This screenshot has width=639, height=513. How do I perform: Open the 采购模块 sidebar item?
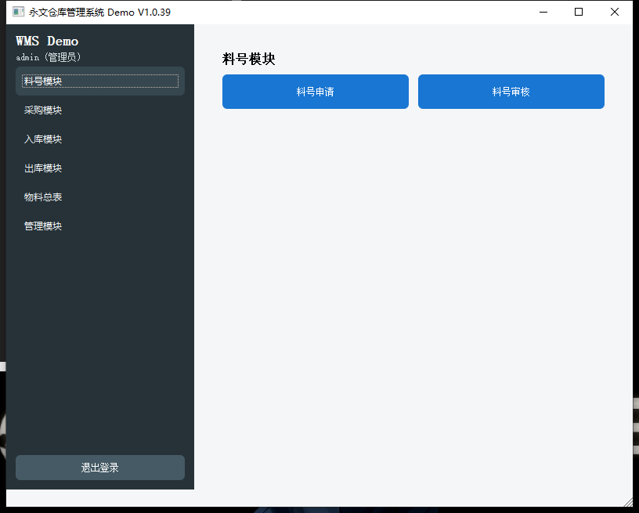coord(100,110)
